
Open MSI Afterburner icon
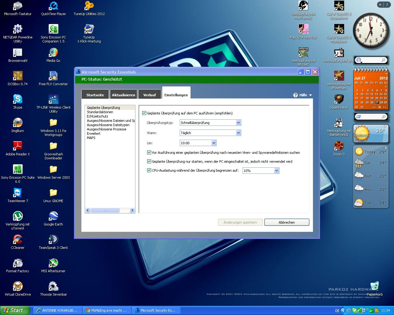(x=53, y=263)
